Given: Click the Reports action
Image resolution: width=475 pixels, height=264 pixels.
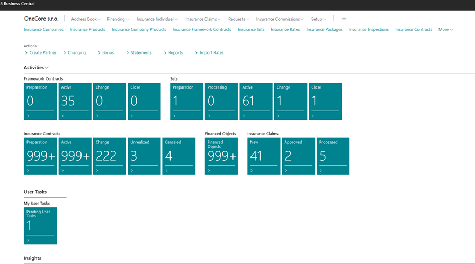Looking at the screenshot, I should tap(175, 53).
